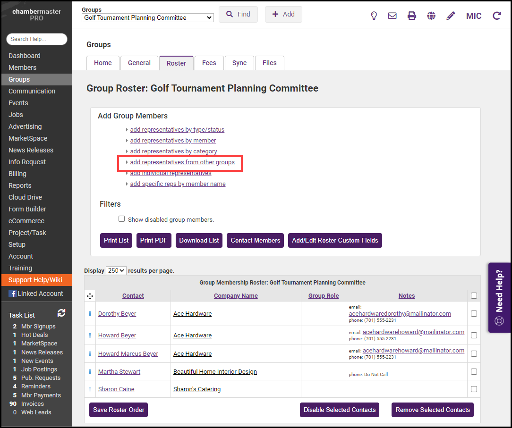
Task: Open Events in the left sidebar
Action: [18, 103]
